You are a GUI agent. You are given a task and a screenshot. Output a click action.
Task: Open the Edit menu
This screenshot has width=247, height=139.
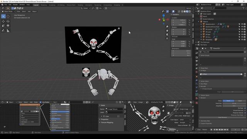pos(10,5)
